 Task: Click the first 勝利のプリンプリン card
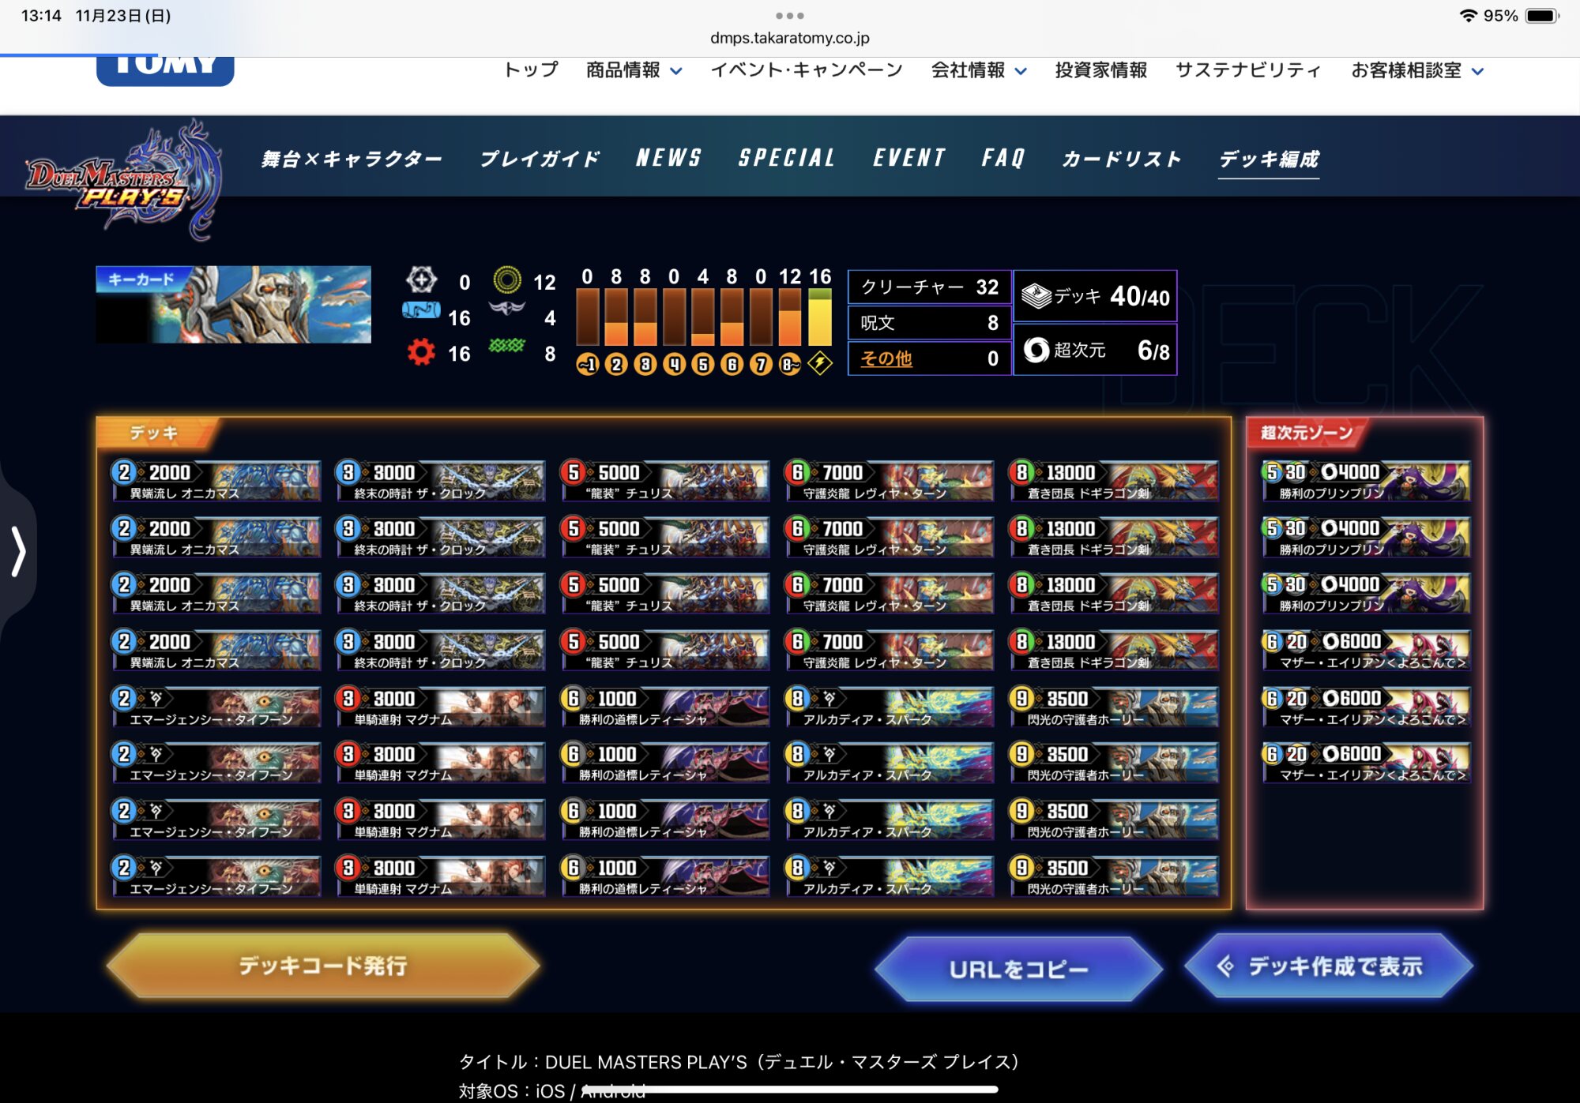1365,481
